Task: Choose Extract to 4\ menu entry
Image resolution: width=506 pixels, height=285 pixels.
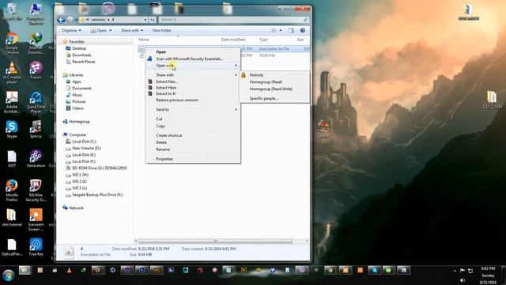Action: click(x=165, y=93)
